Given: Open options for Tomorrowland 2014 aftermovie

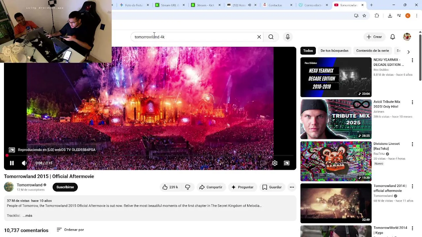Looking at the screenshot, I should click(x=412, y=186).
